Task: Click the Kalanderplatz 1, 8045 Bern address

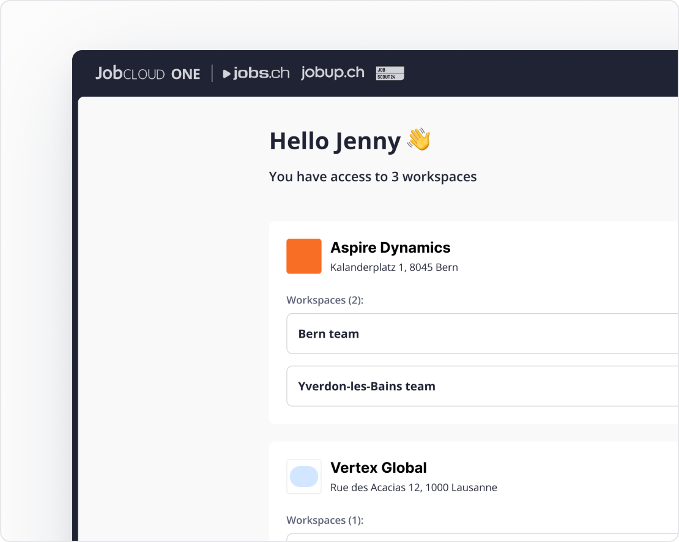Action: 394,267
